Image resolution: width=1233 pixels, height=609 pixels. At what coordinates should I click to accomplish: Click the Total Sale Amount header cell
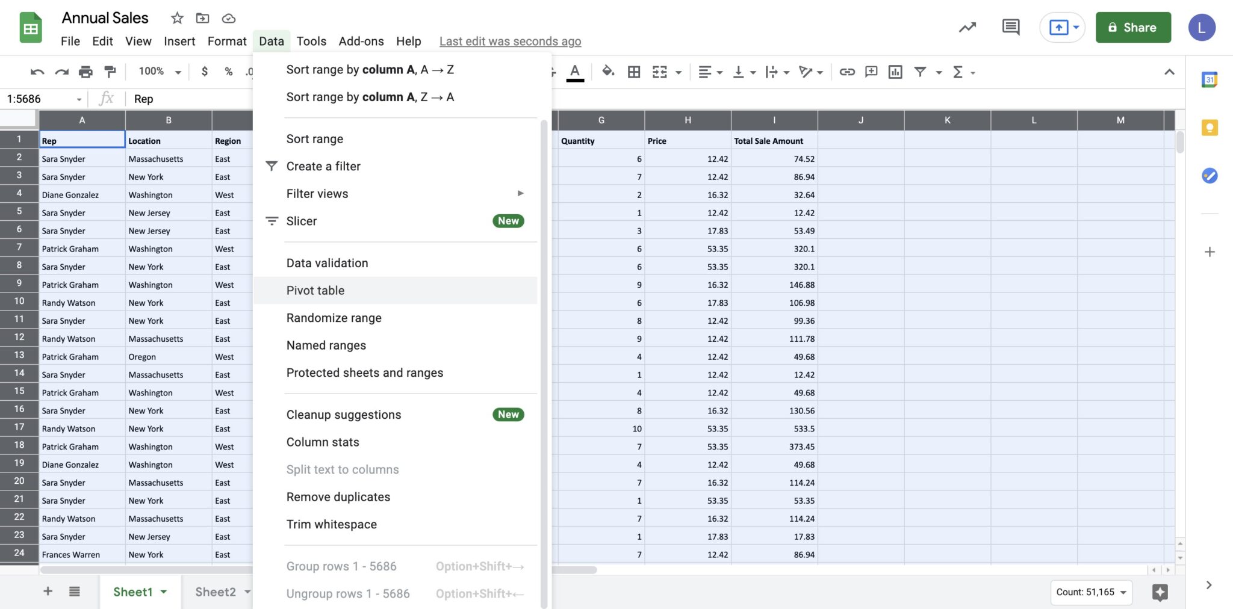click(x=774, y=141)
